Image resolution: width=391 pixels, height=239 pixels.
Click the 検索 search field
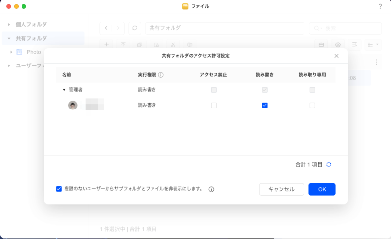345,28
